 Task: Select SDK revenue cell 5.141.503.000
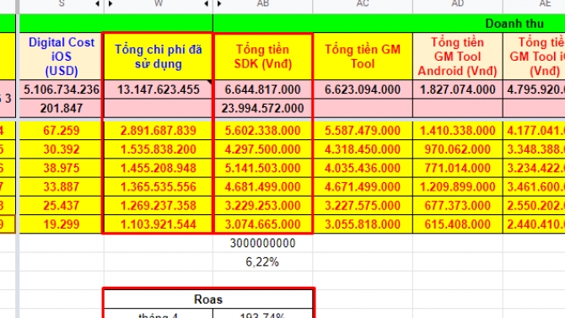click(x=263, y=168)
